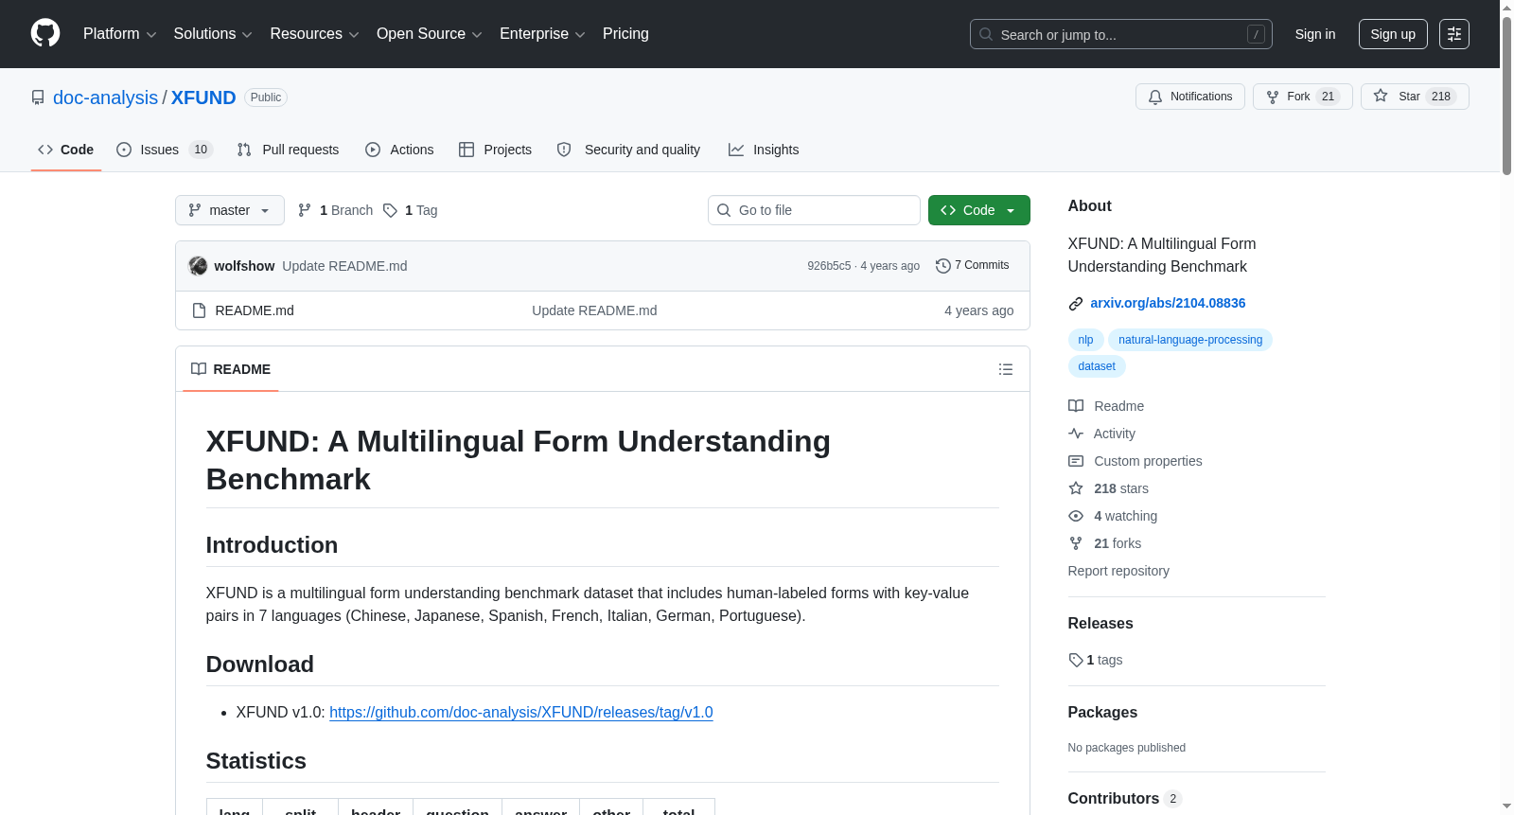The image size is (1514, 815).
Task: Click Report repository link
Action: click(x=1118, y=571)
